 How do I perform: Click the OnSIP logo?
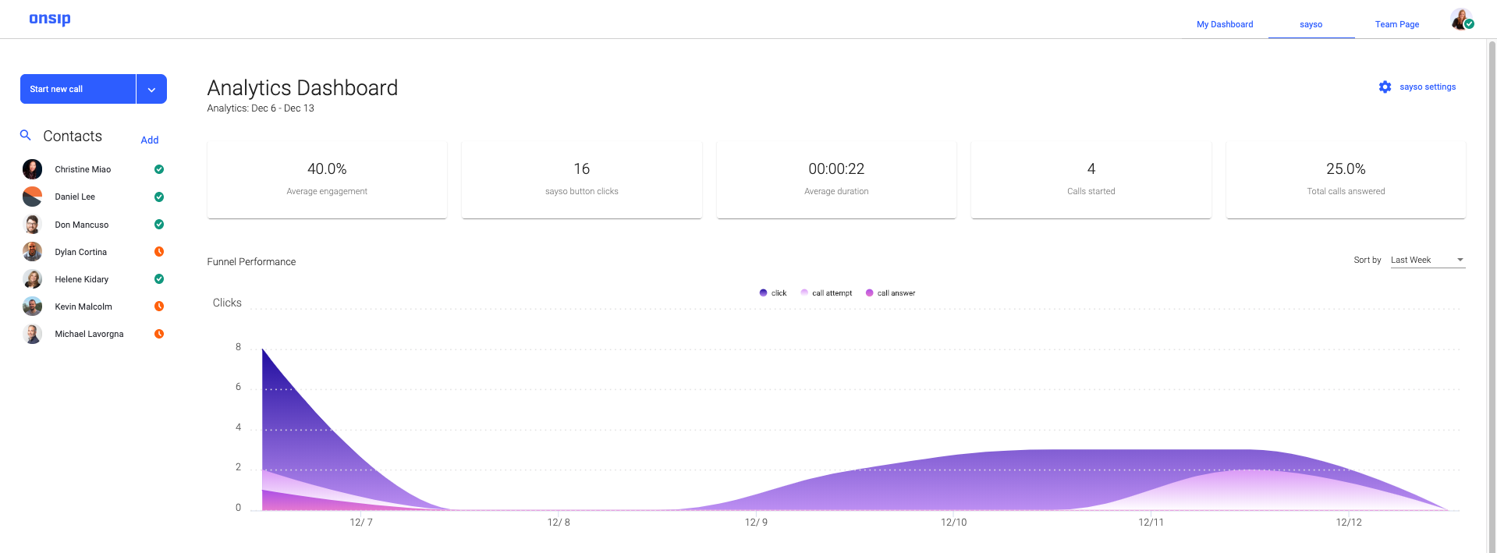pos(50,19)
